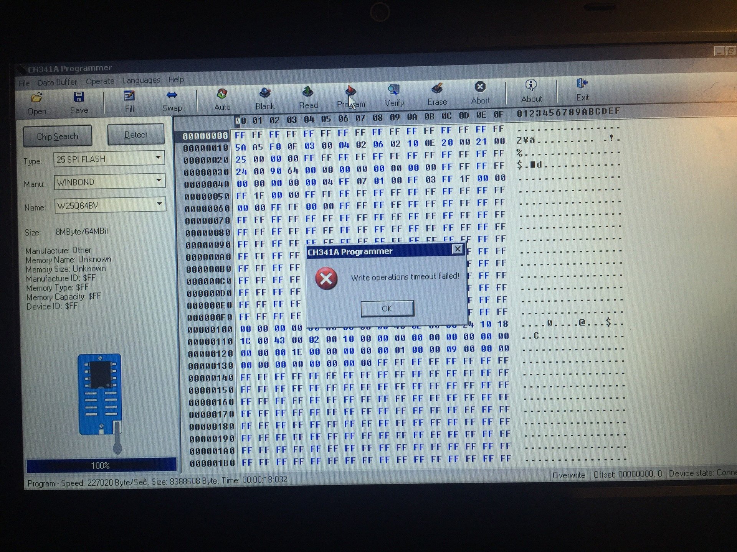This screenshot has height=552, width=737.
Task: Click the Read chip toolbar icon
Action: coord(308,97)
